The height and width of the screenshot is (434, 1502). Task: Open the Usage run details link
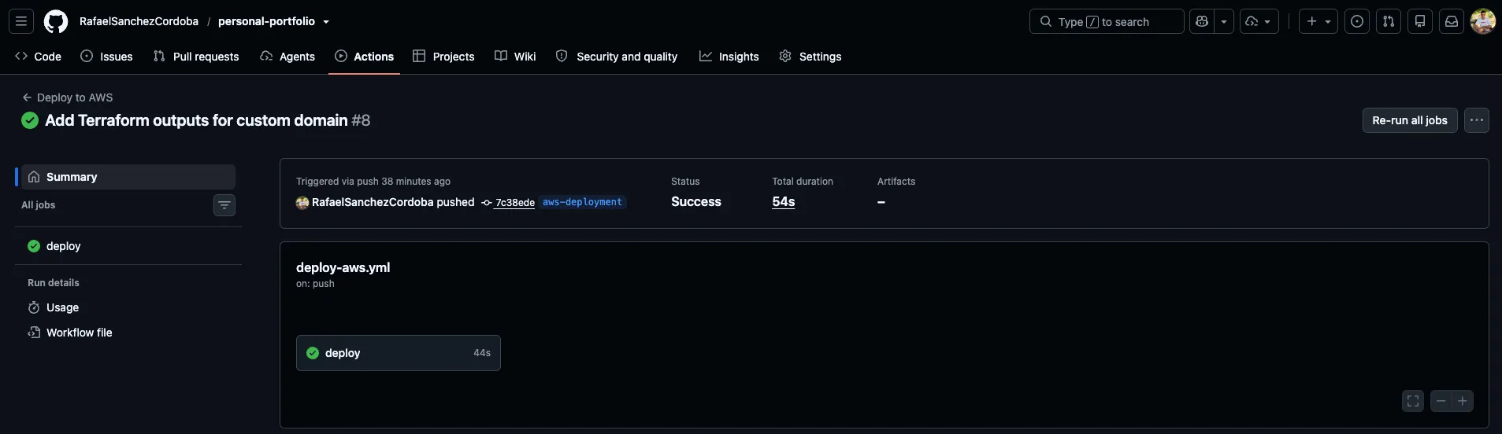[128, 307]
